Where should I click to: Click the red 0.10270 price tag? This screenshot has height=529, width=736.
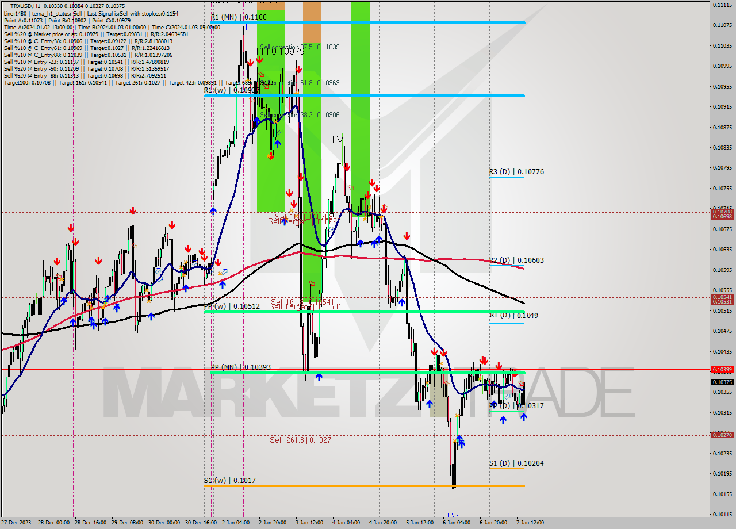point(722,435)
